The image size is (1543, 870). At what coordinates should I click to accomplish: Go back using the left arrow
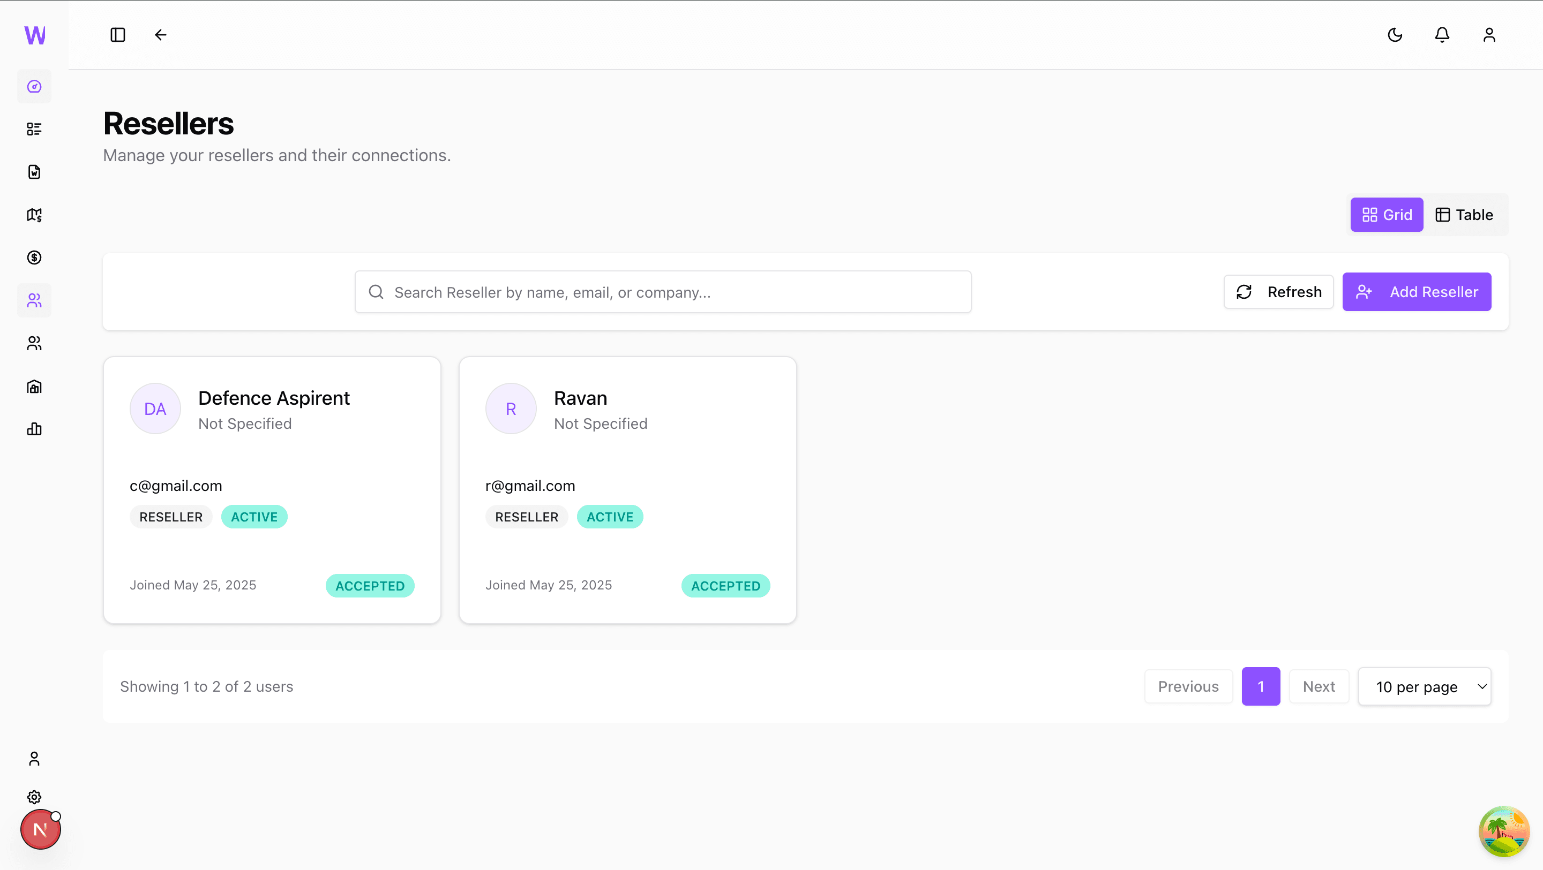[x=161, y=35]
